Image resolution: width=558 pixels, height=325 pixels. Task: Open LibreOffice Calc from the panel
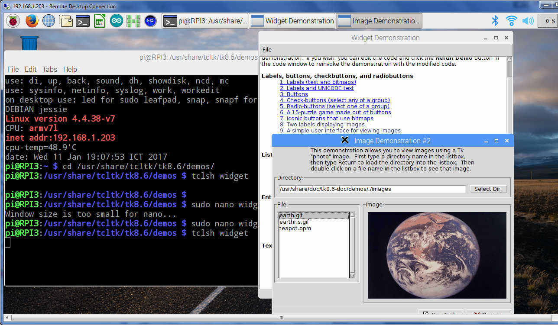(x=100, y=21)
